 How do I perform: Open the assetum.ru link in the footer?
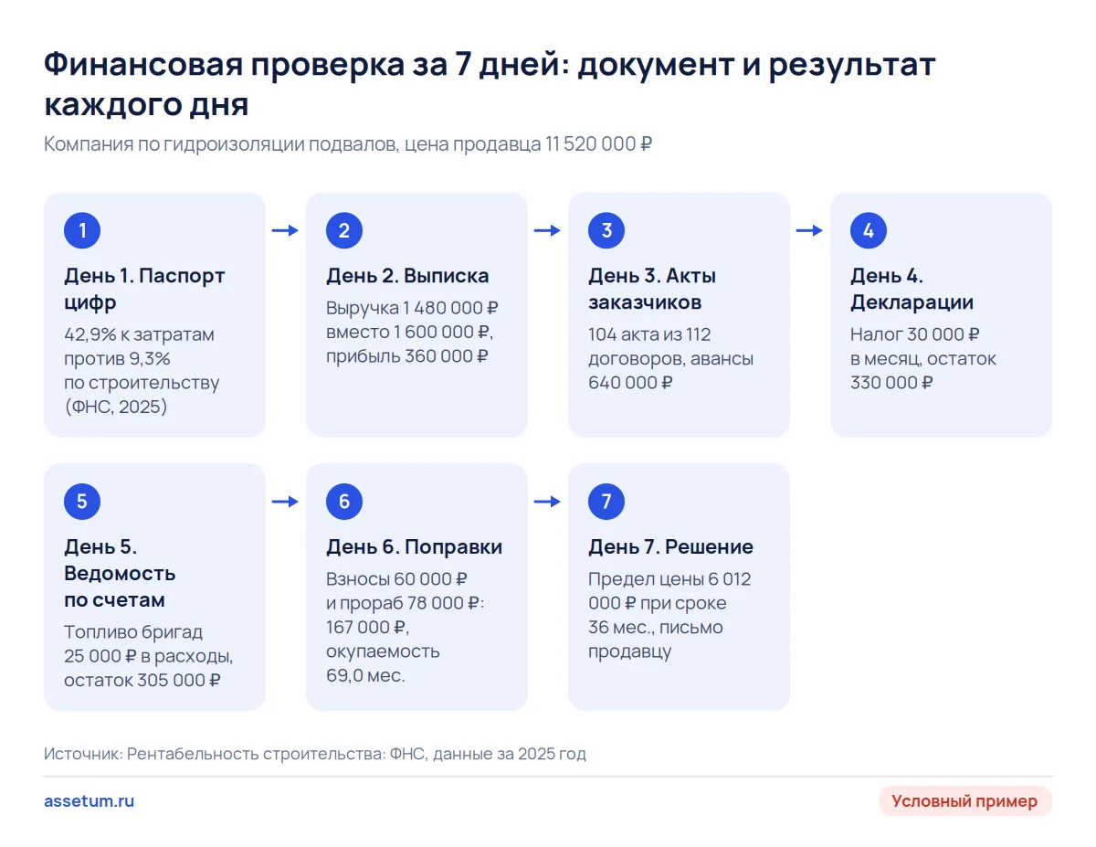(90, 801)
